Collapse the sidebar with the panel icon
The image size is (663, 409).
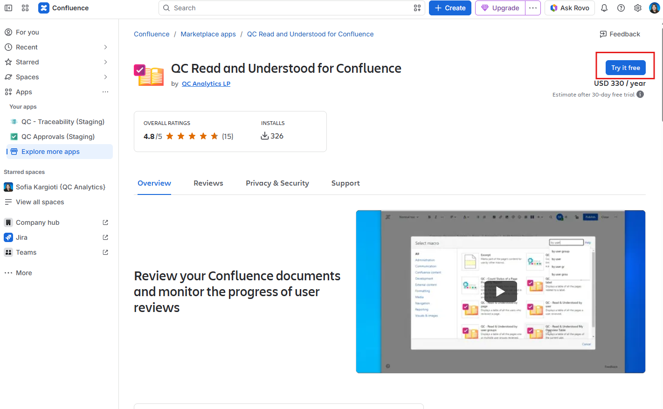[x=8, y=8]
